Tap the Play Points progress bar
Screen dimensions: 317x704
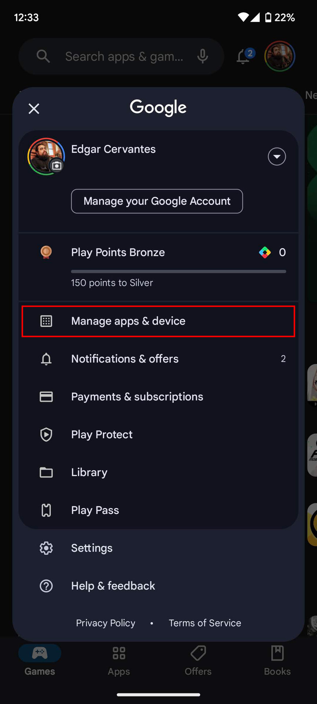pos(178,272)
